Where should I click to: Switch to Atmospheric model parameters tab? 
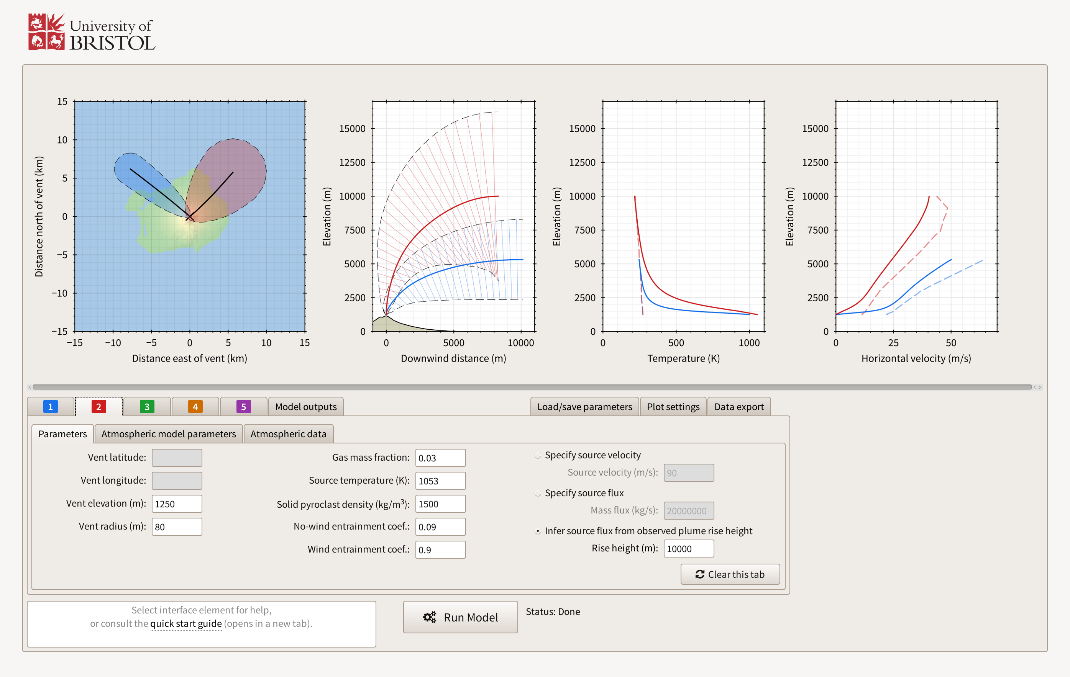pyautogui.click(x=168, y=434)
